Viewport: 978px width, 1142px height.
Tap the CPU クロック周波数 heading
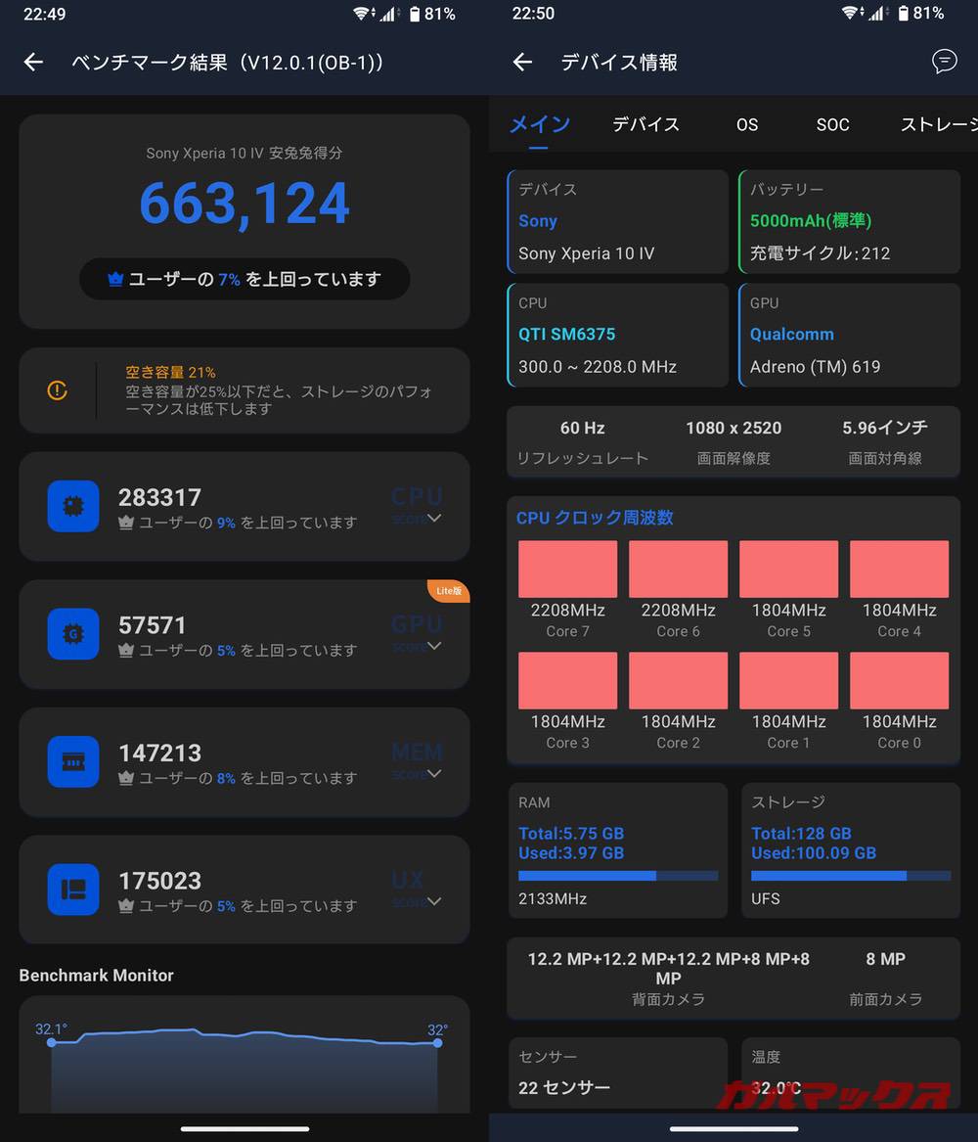(x=595, y=518)
